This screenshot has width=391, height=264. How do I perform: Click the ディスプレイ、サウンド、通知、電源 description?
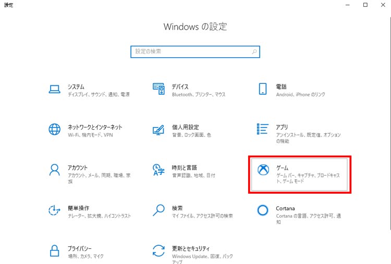tap(99, 94)
